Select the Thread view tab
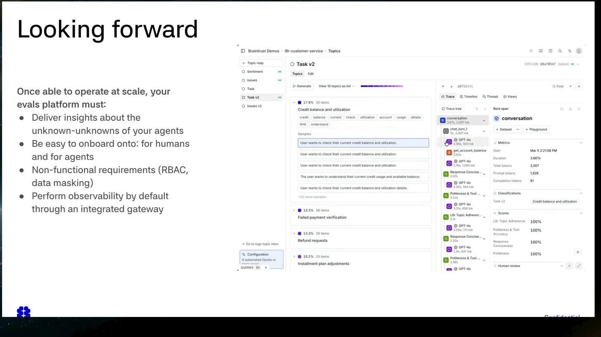 490,96
